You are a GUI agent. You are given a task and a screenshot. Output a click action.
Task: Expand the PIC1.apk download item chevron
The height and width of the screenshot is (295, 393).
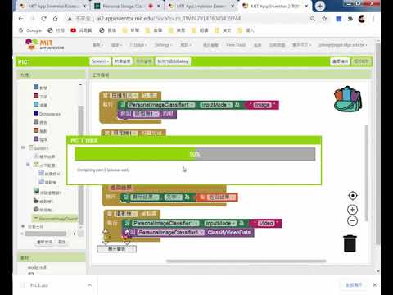coord(89,285)
